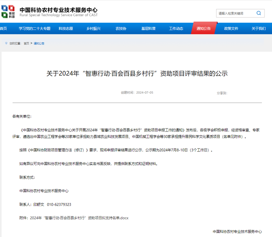The width and height of the screenshot is (272, 237).
Task: Click the search magnifier icon
Action: tap(259, 13)
